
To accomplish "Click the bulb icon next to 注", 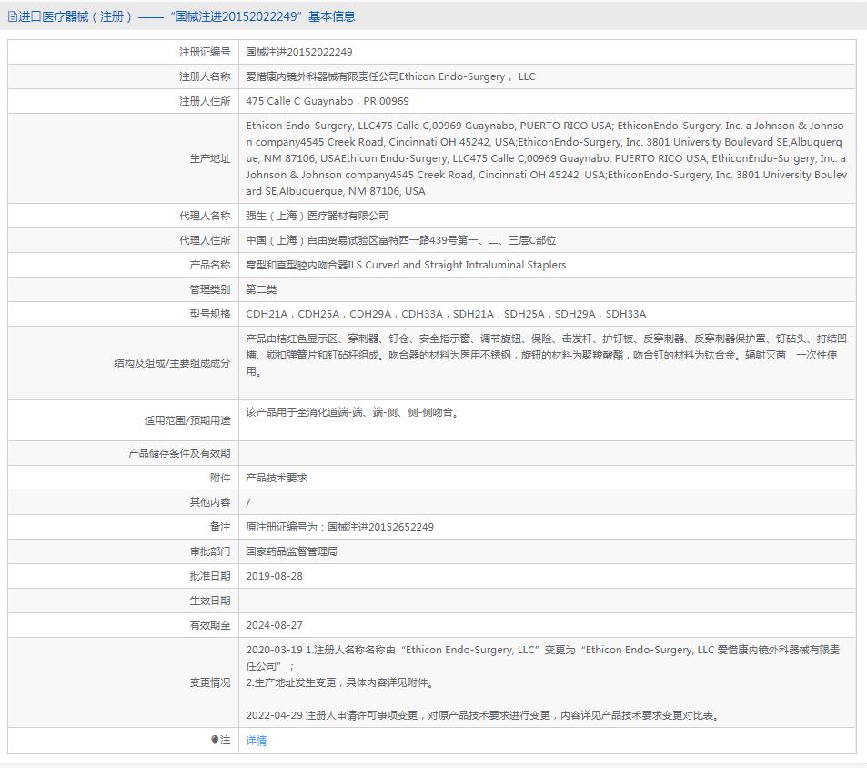I will point(215,740).
